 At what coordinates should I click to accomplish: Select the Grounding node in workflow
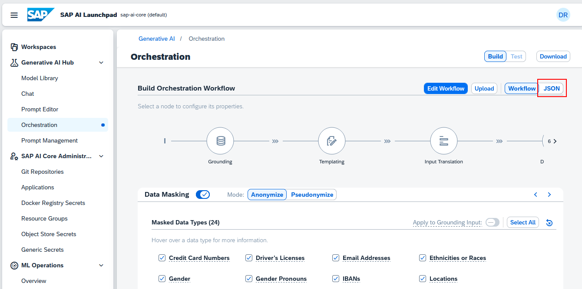(220, 141)
